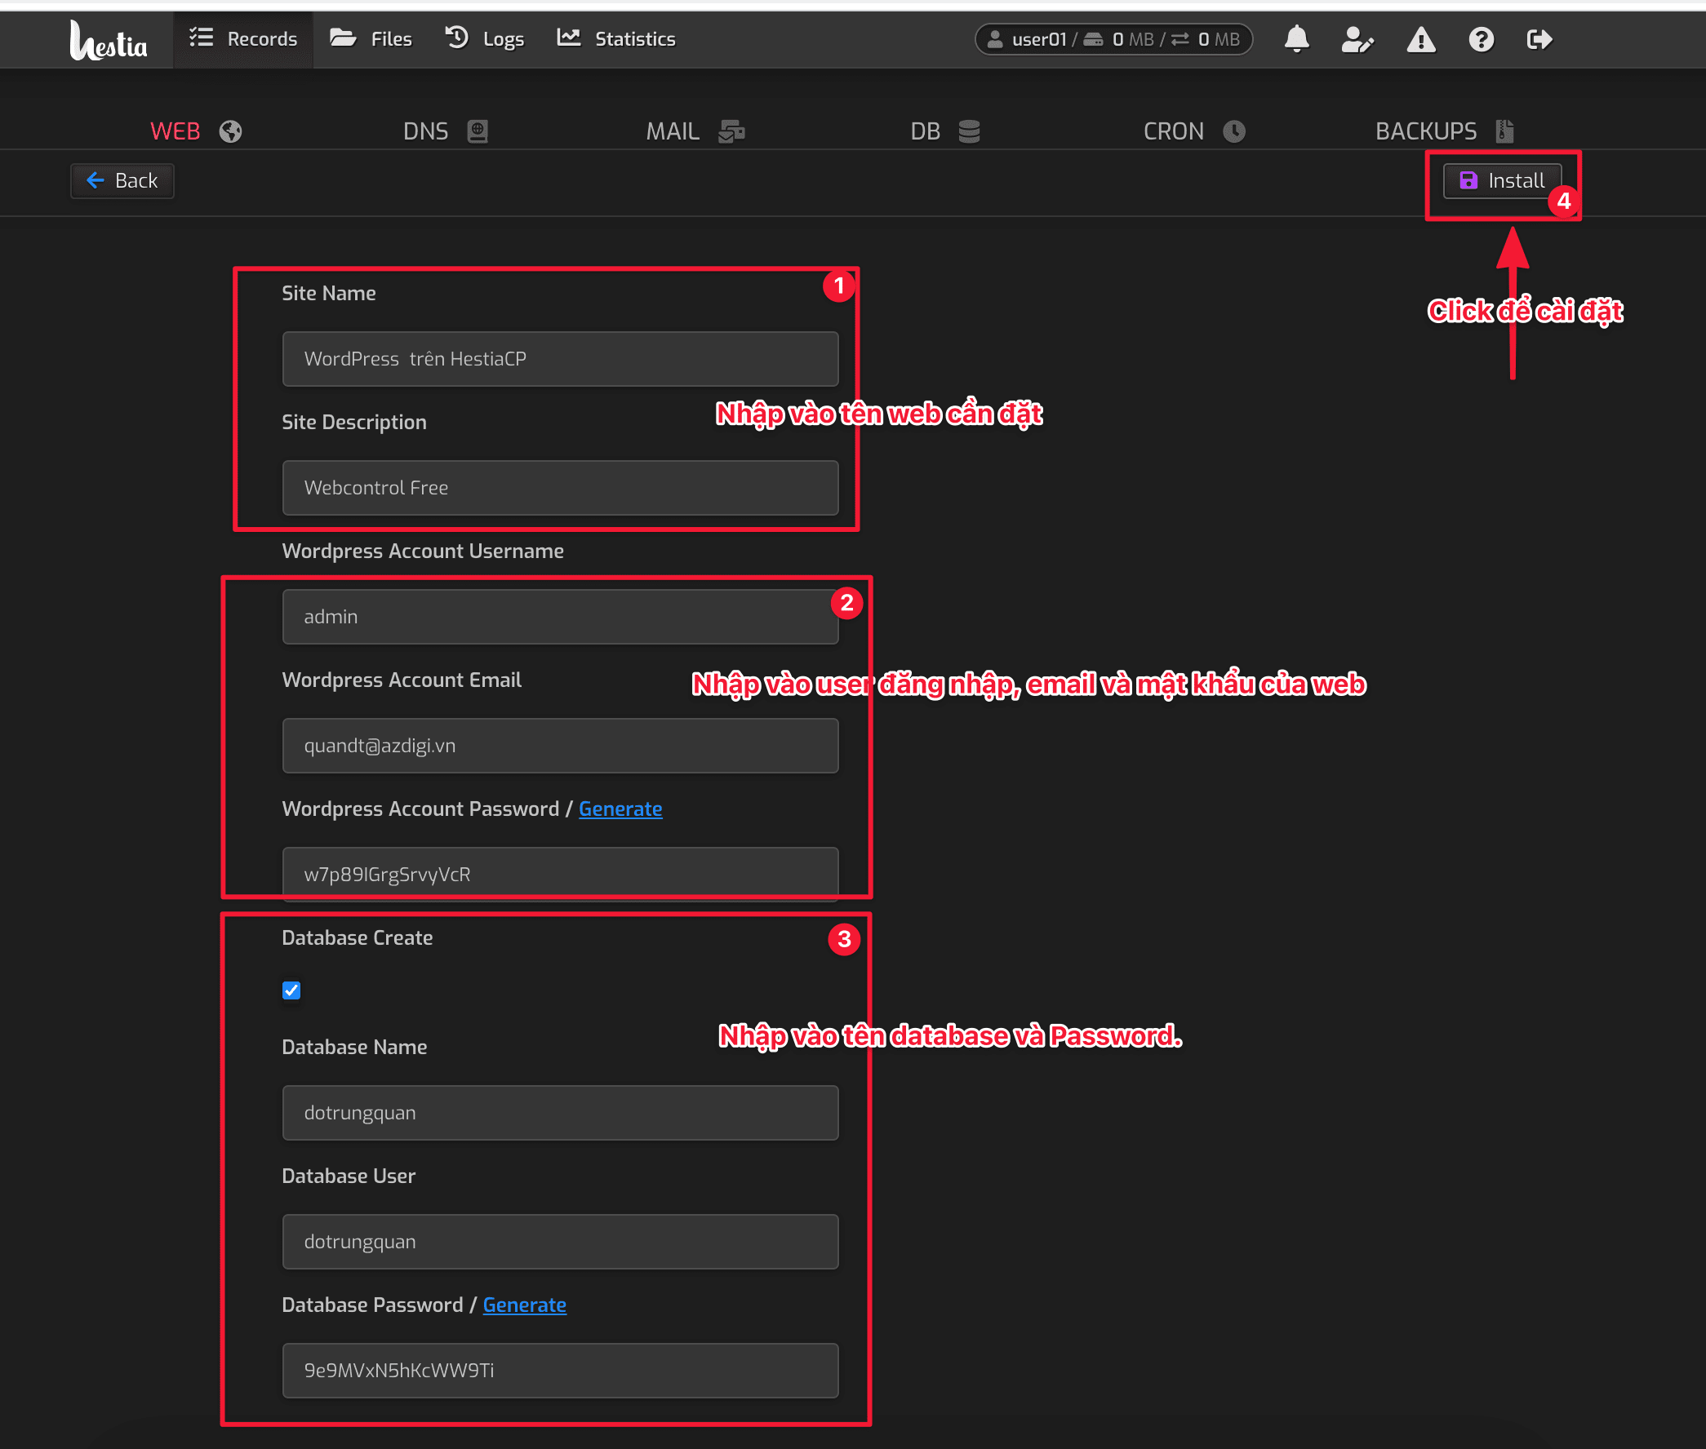The height and width of the screenshot is (1449, 1706).
Task: View alerts via the warning triangle icon
Action: [1420, 38]
